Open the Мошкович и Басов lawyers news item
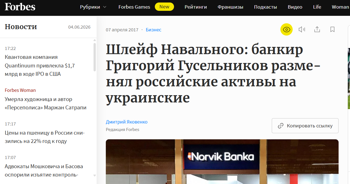The image size is (350, 184). coord(44,170)
